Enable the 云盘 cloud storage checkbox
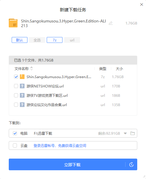Image resolution: width=146 pixels, height=179 pixels. (x=15, y=145)
